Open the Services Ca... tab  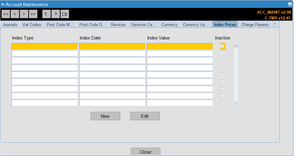click(143, 25)
